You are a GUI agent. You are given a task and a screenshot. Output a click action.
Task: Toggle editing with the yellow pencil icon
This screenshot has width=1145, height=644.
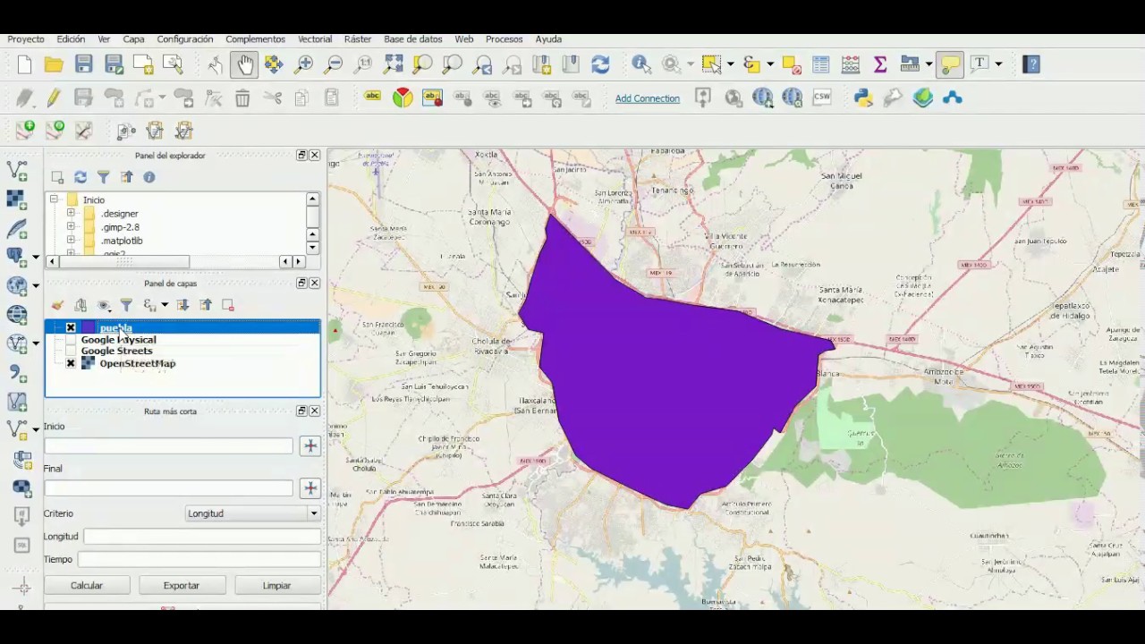coord(54,98)
